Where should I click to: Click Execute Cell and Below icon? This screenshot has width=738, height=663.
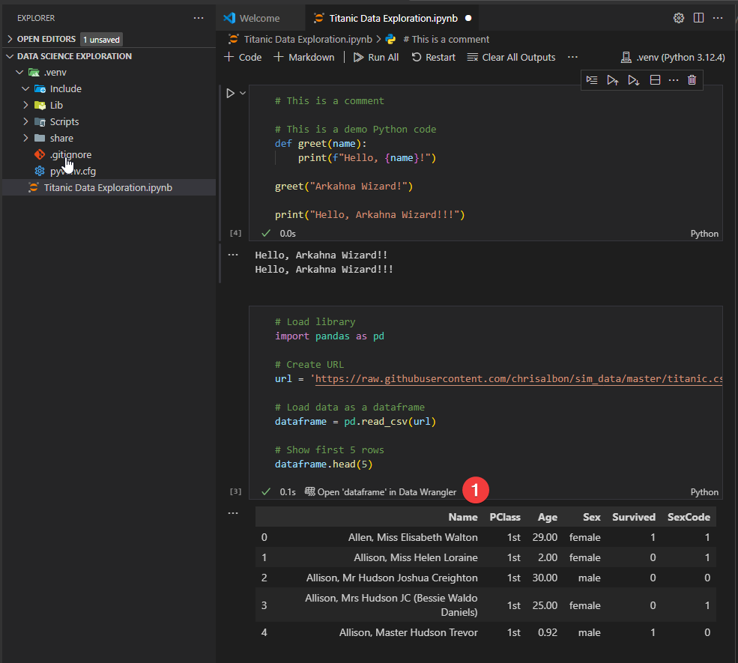633,80
